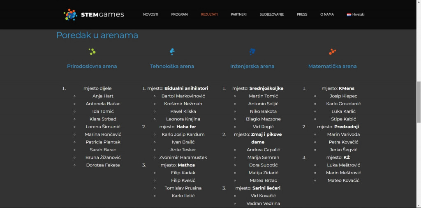Click the orange Matematička arena icon
This screenshot has width=421, height=208.
pyautogui.click(x=332, y=51)
